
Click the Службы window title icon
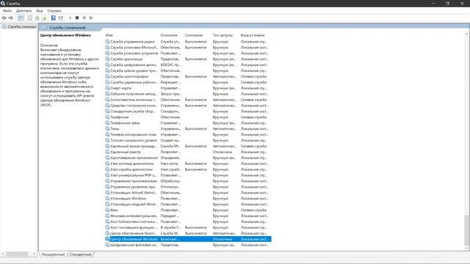3,3
